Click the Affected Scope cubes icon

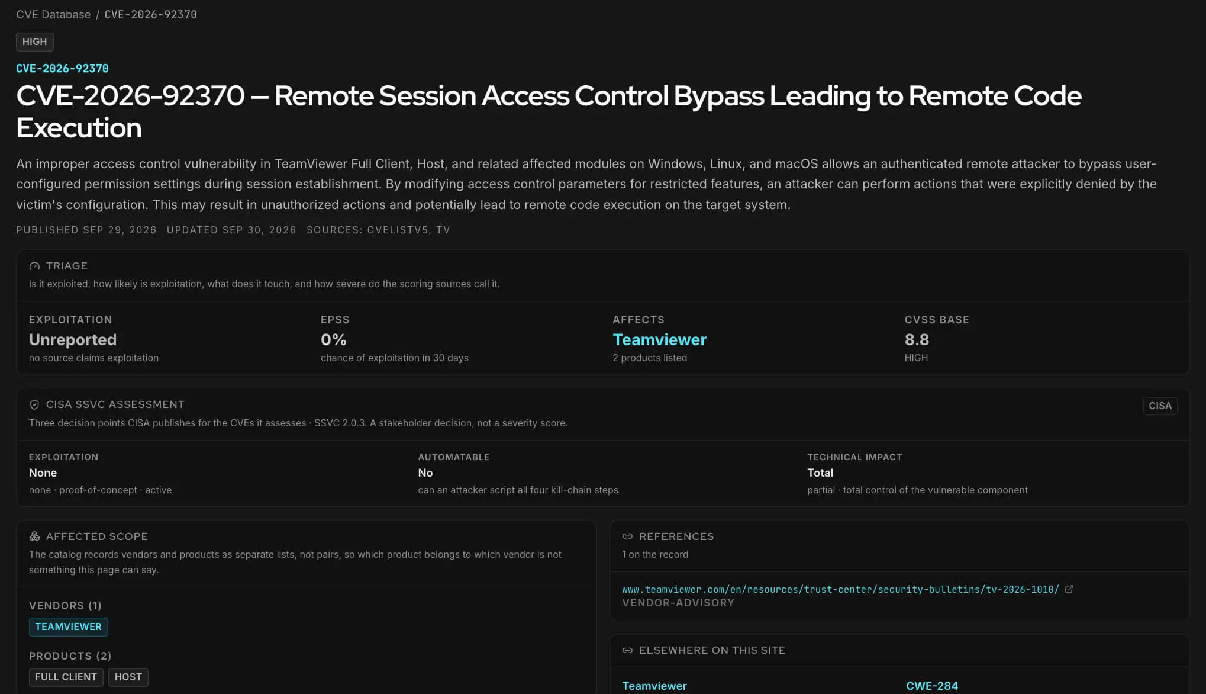tap(34, 536)
